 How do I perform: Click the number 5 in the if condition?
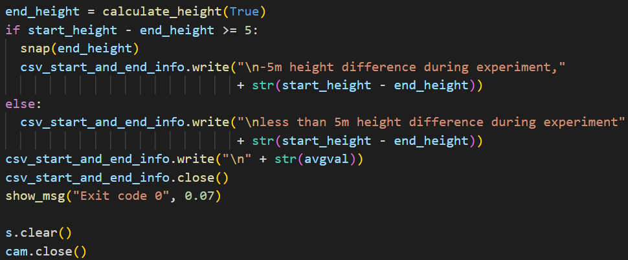tap(249, 30)
